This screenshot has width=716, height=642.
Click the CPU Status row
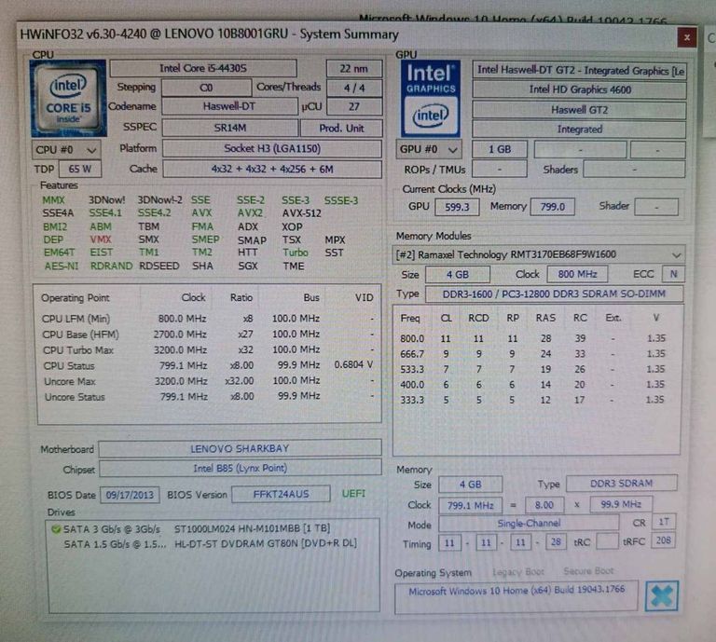click(208, 365)
